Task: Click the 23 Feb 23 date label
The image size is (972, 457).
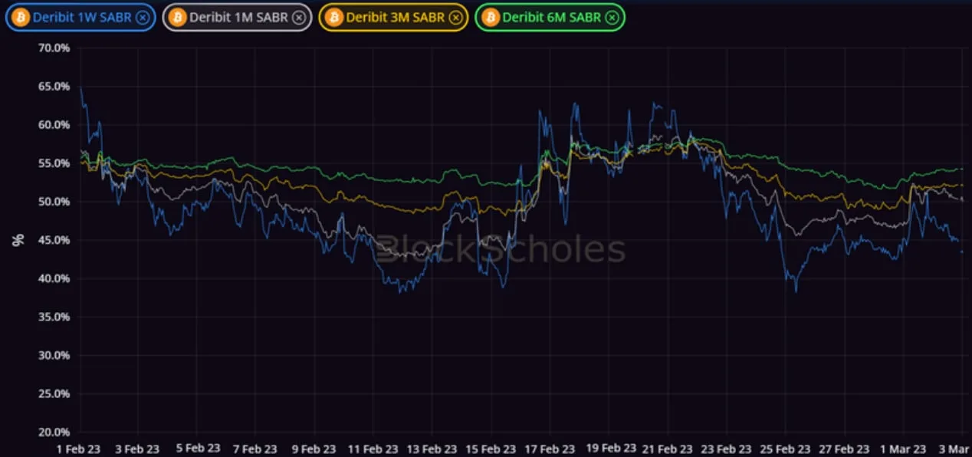Action: (726, 449)
